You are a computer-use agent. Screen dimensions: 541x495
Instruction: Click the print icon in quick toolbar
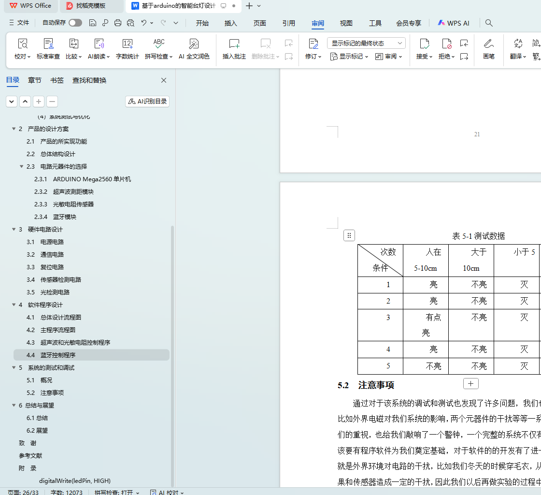click(118, 23)
